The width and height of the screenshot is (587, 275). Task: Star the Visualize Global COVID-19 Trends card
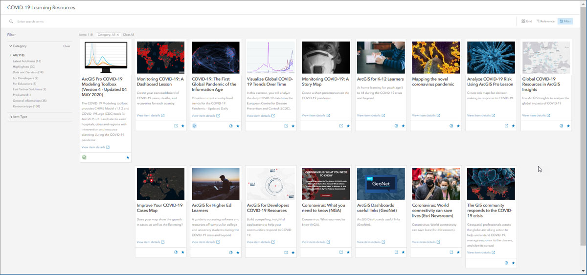(x=293, y=126)
